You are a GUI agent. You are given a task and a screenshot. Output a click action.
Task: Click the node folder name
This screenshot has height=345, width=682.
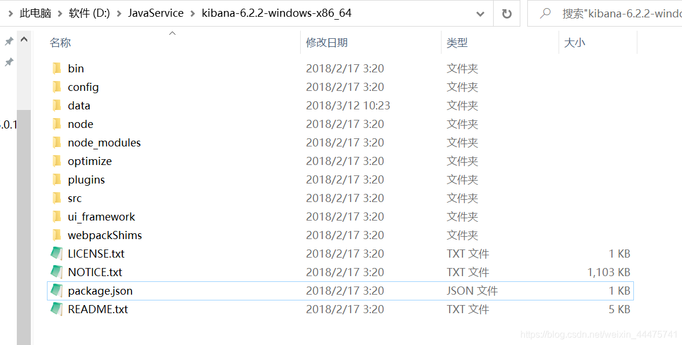point(81,124)
